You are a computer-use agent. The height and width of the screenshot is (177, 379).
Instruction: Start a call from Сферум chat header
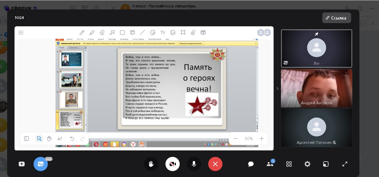(348, 8)
